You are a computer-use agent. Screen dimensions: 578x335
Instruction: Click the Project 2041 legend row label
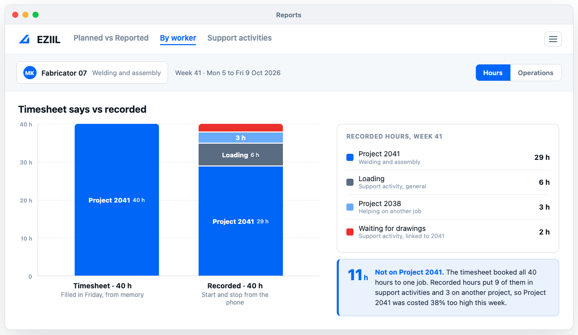(x=379, y=154)
